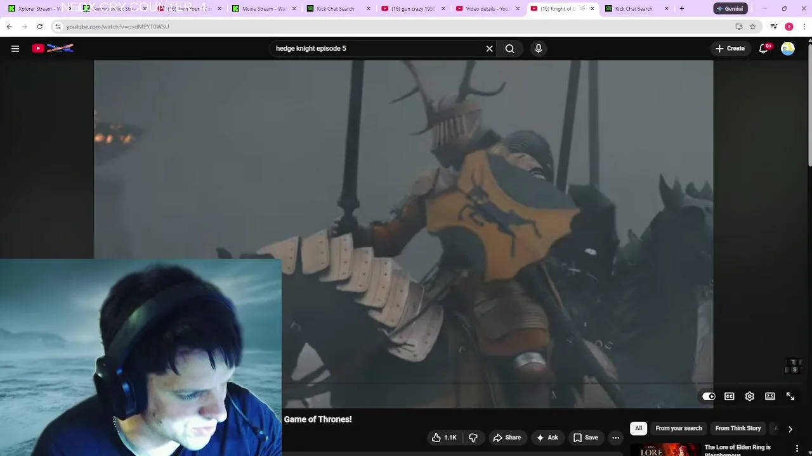Open player settings gear
The image size is (812, 456).
coord(750,396)
